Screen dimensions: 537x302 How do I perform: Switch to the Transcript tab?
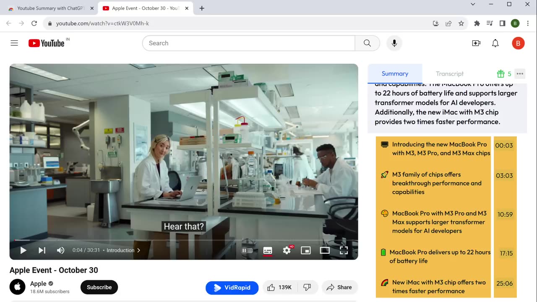click(x=449, y=74)
